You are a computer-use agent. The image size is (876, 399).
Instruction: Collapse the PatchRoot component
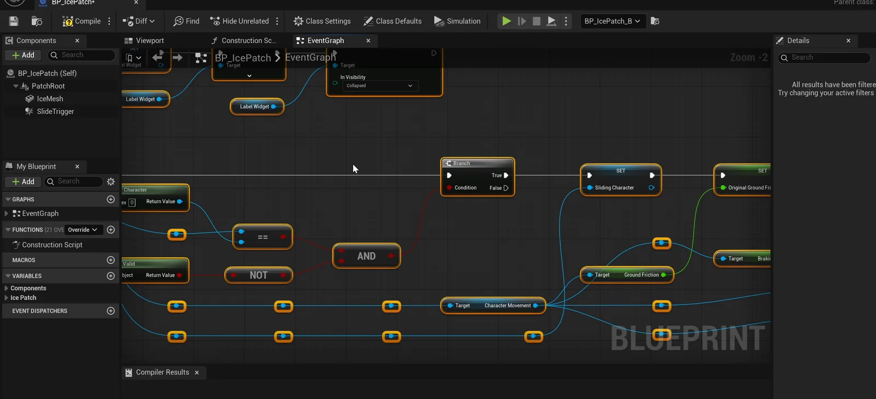click(x=16, y=86)
